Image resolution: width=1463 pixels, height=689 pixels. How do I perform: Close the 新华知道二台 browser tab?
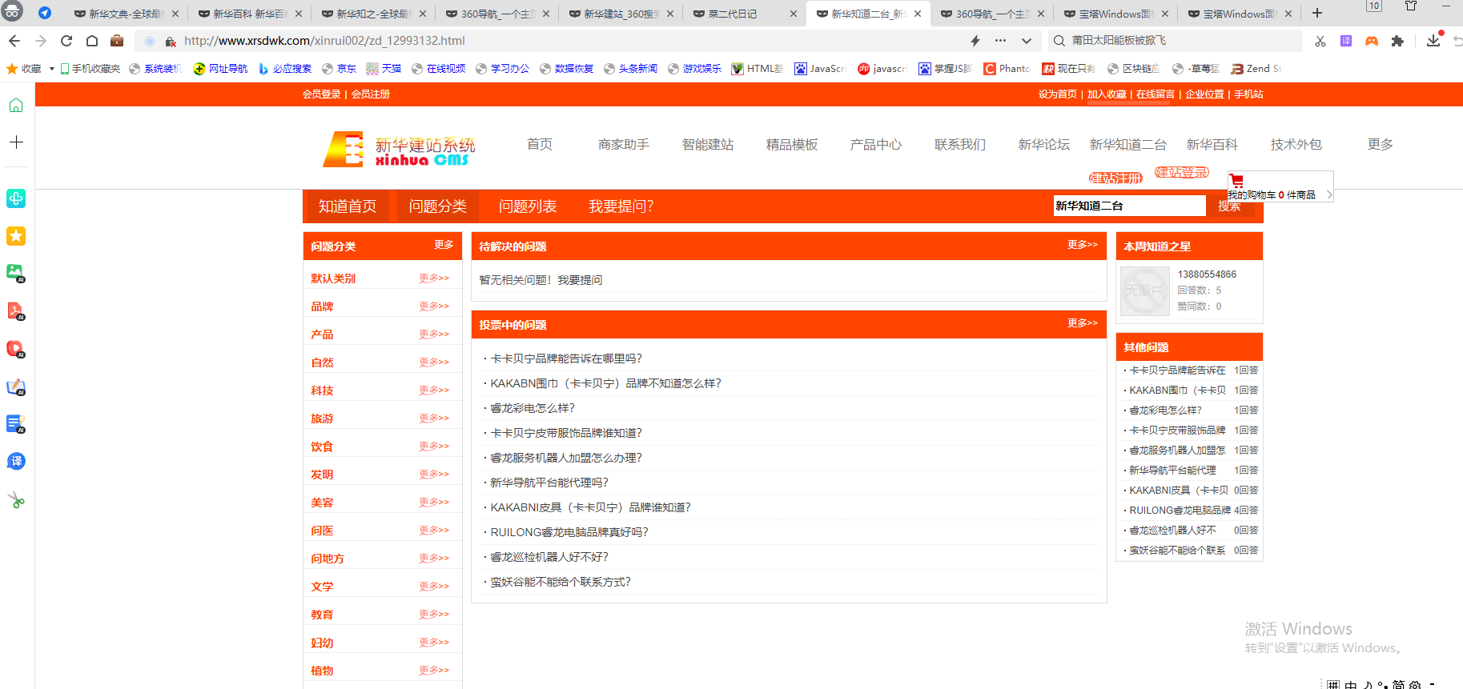coord(918,14)
